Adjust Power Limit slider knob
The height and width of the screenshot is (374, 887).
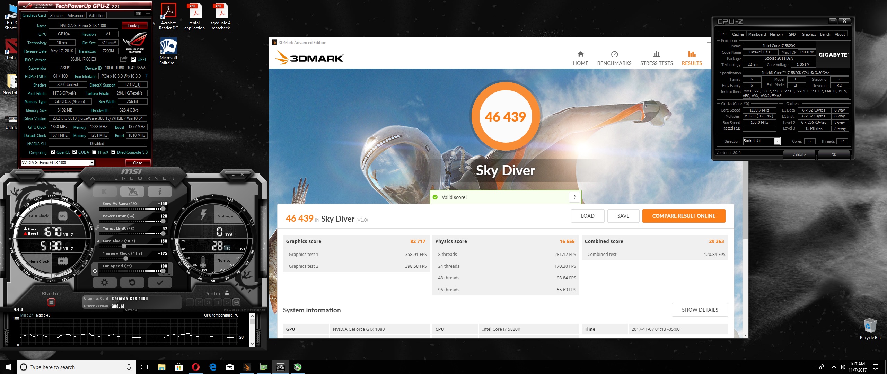point(163,221)
